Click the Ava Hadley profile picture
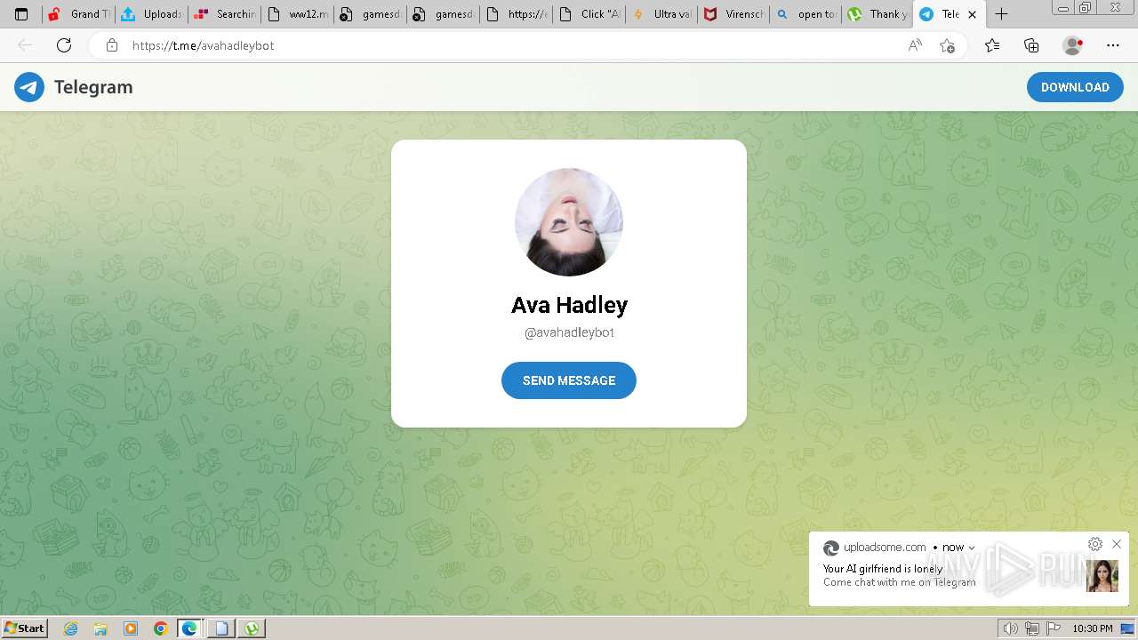 point(569,222)
